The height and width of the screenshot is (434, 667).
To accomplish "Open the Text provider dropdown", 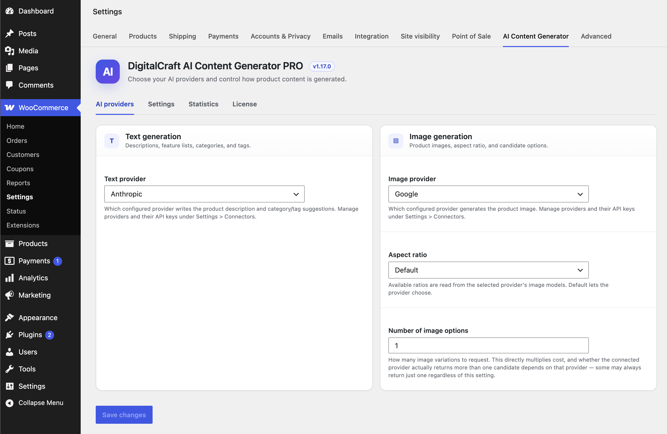I will 204,194.
